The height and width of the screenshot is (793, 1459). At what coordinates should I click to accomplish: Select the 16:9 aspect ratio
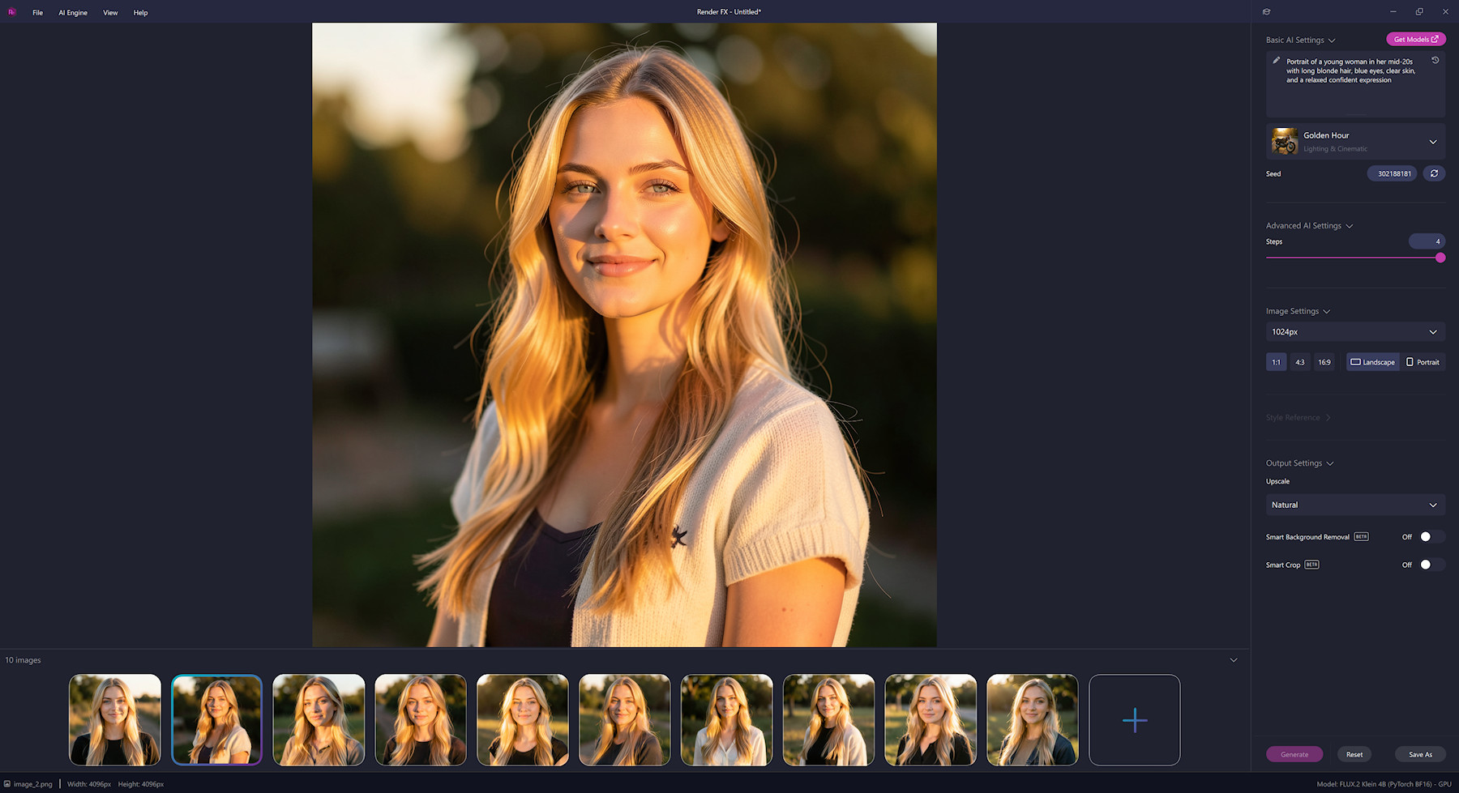click(x=1324, y=362)
